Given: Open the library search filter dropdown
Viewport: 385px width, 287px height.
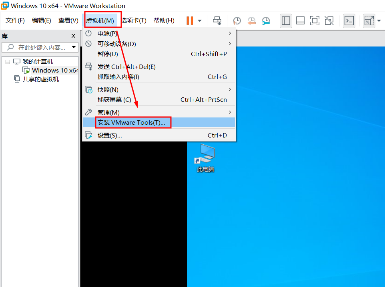Looking at the screenshot, I should 74,47.
